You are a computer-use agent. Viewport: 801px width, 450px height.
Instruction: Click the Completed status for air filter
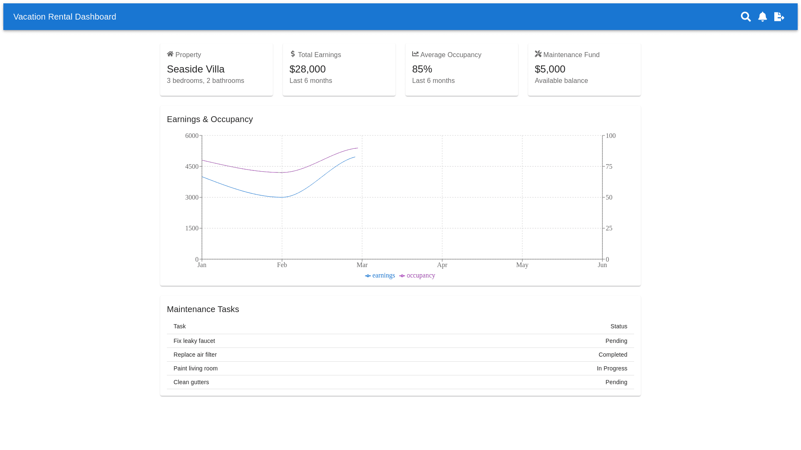[x=612, y=355]
